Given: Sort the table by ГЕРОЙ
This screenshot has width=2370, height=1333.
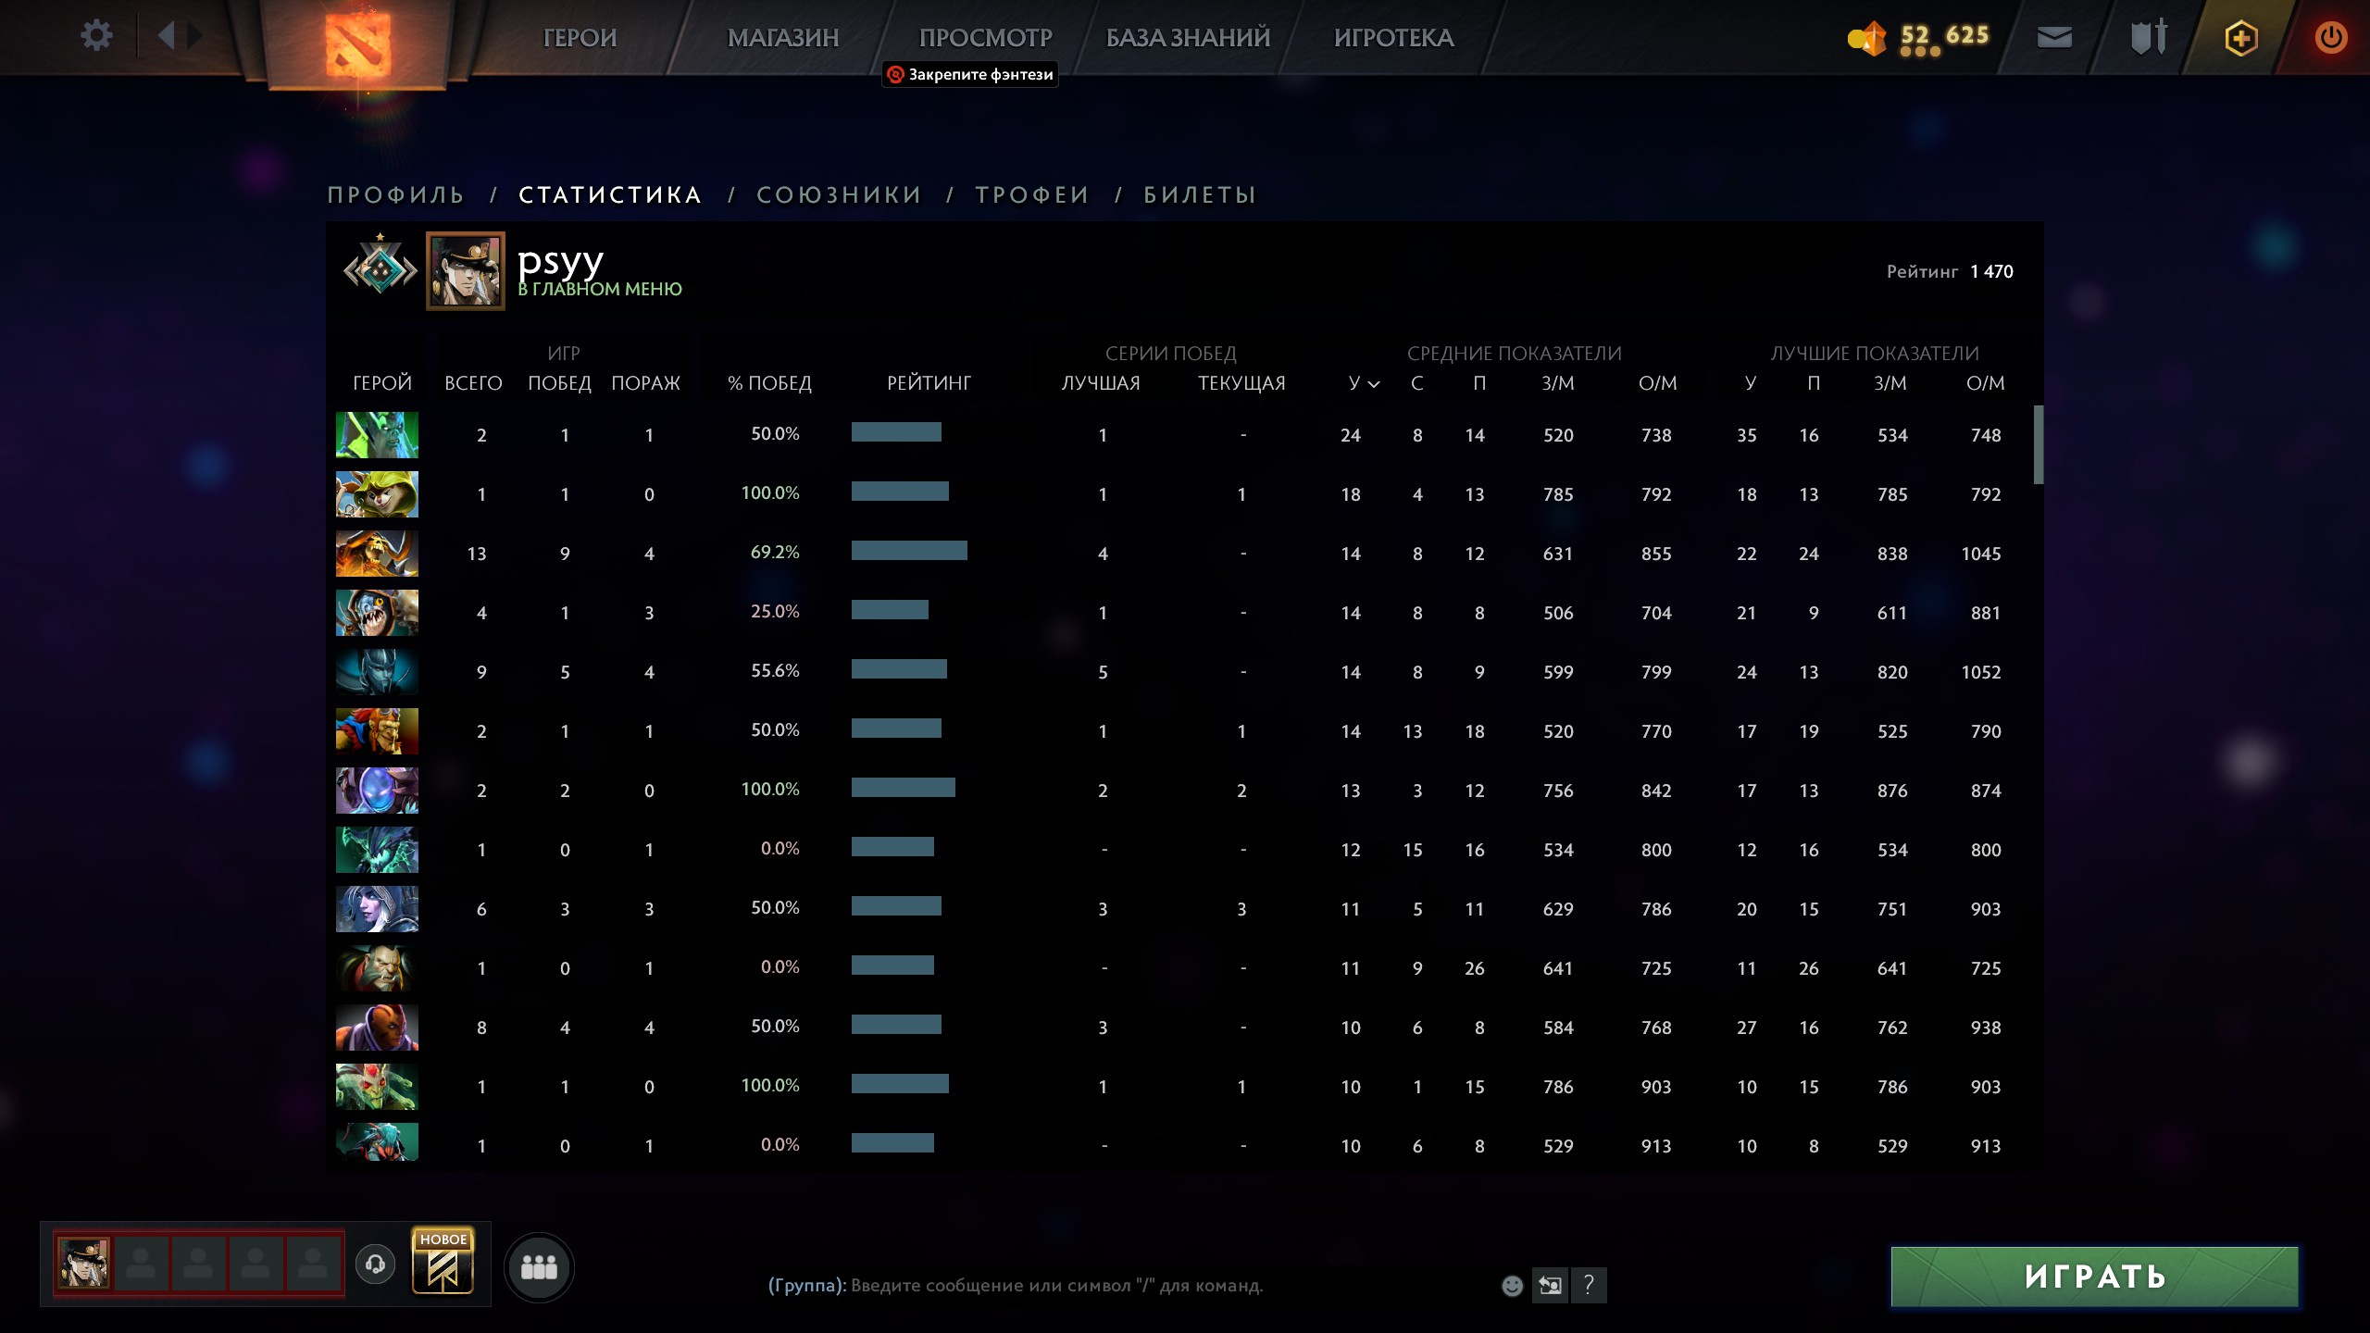Looking at the screenshot, I should (381, 383).
